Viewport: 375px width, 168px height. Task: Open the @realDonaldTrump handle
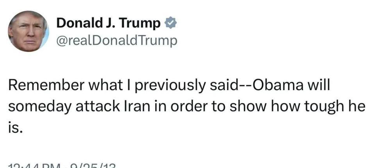tap(117, 40)
